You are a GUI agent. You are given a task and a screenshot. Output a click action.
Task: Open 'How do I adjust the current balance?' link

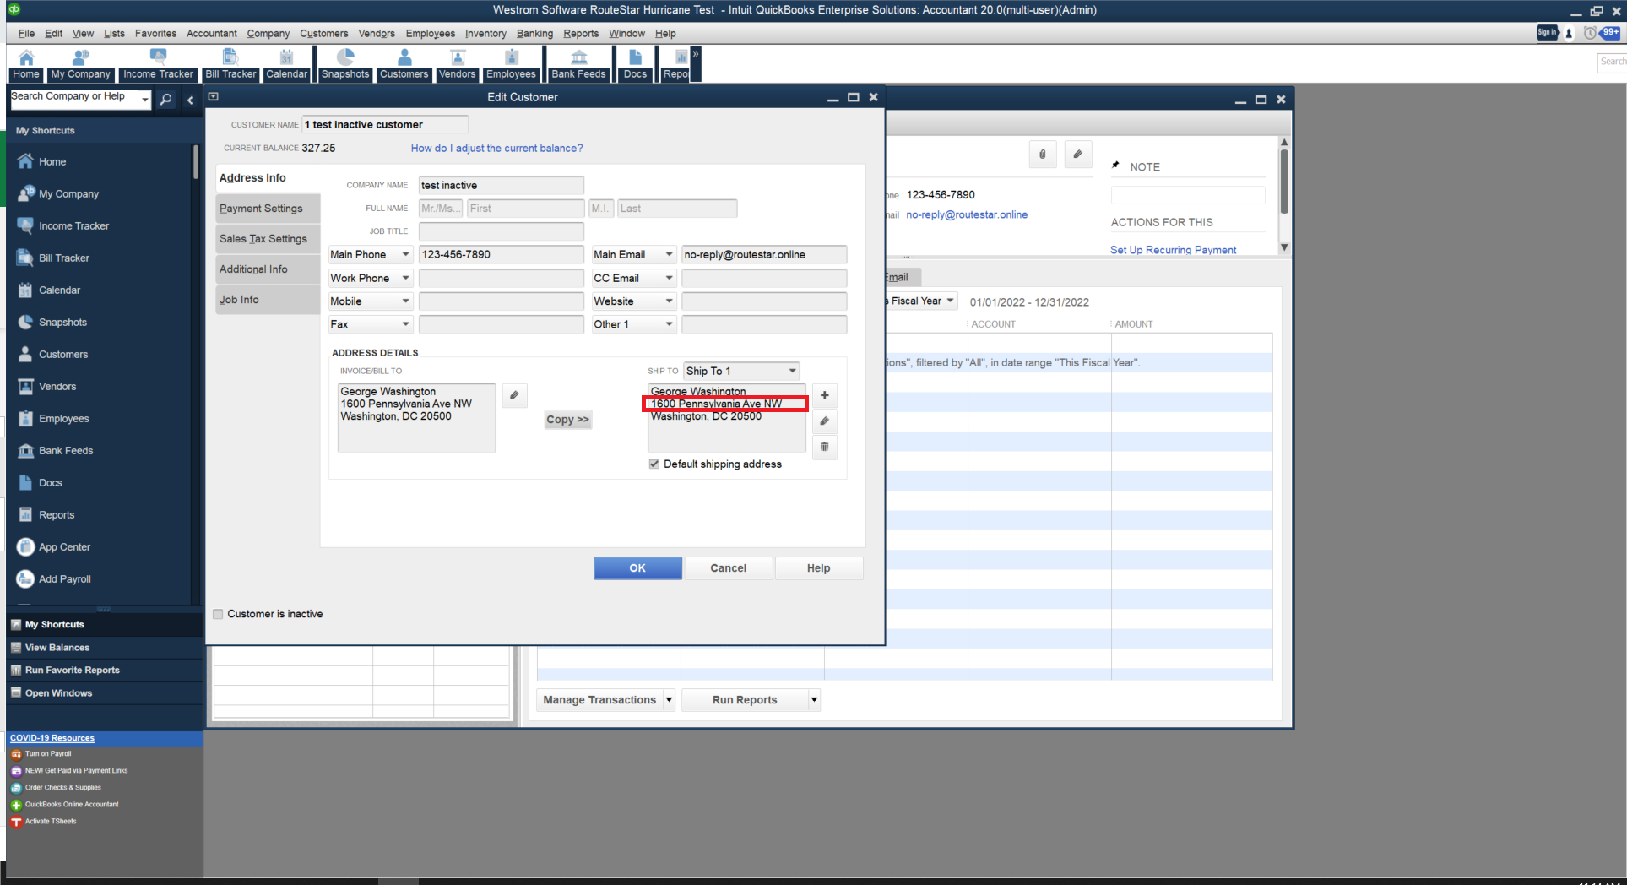(496, 148)
